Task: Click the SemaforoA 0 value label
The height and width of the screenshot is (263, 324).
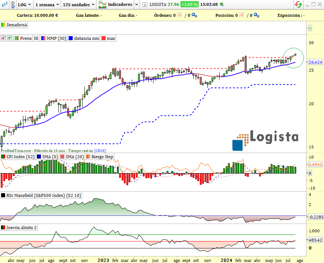Action: 310,28
